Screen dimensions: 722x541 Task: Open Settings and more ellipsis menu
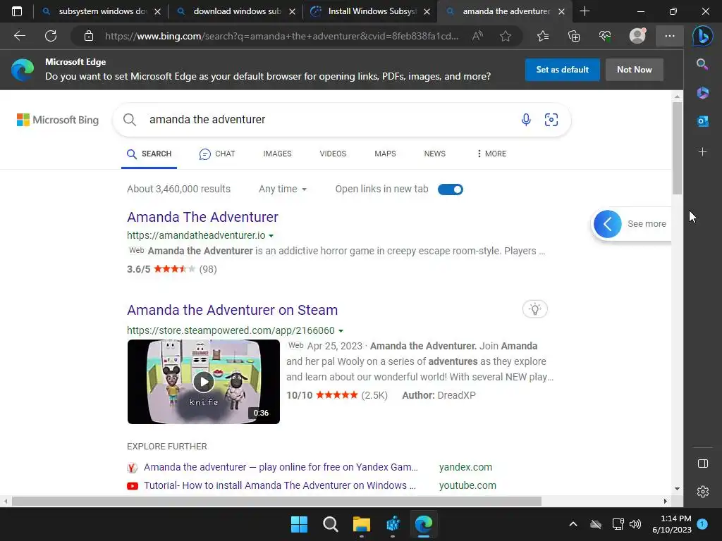click(670, 36)
